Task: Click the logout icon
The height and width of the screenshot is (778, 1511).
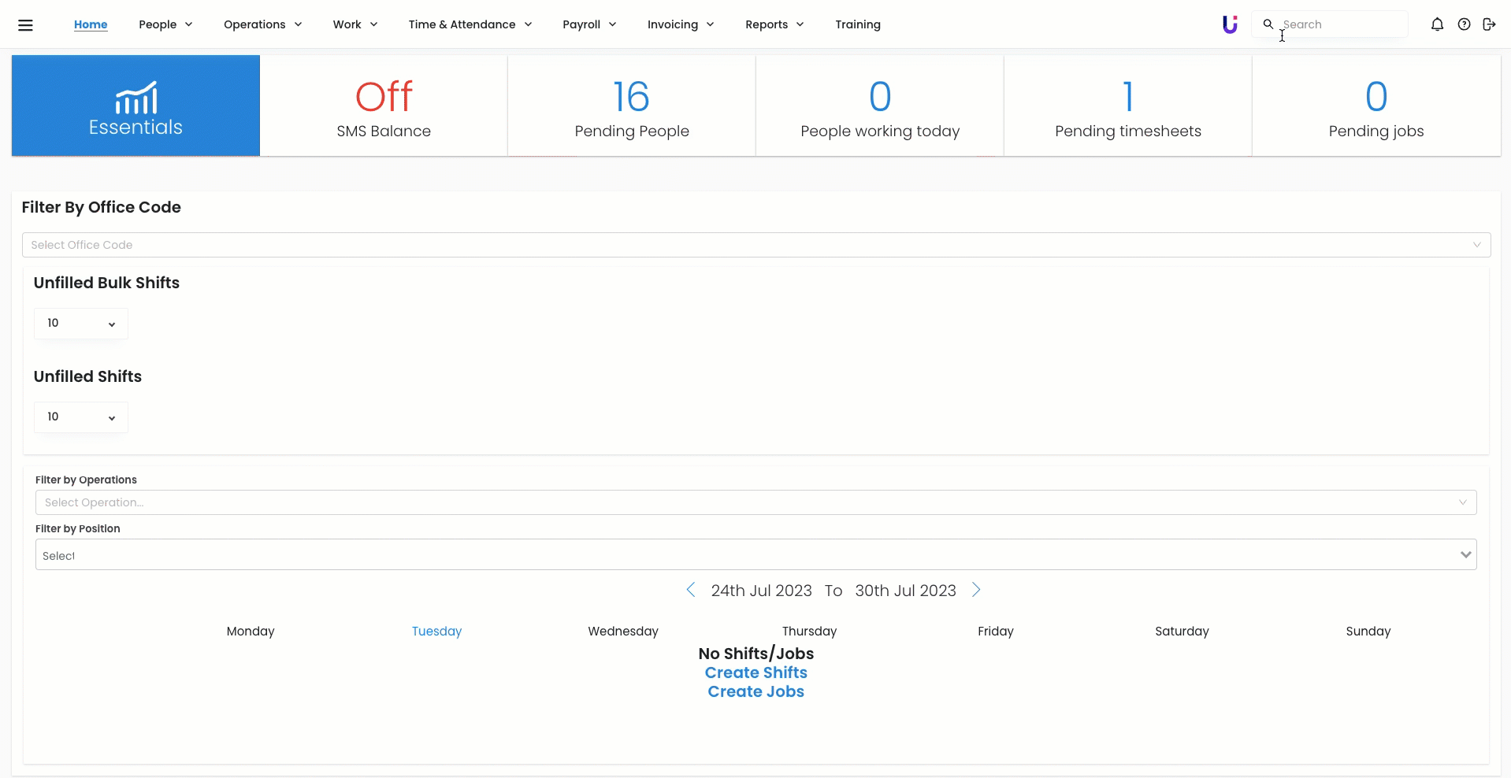Action: (x=1489, y=24)
